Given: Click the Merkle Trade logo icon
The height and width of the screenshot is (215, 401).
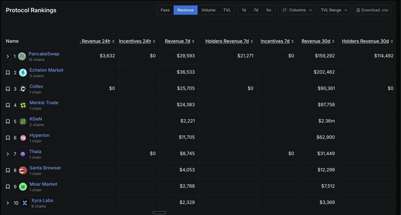Looking at the screenshot, I should (x=23, y=105).
